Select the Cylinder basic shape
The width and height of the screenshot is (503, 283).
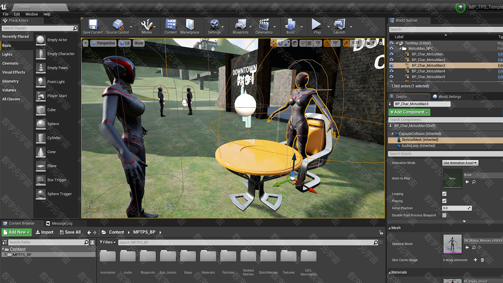pos(57,138)
